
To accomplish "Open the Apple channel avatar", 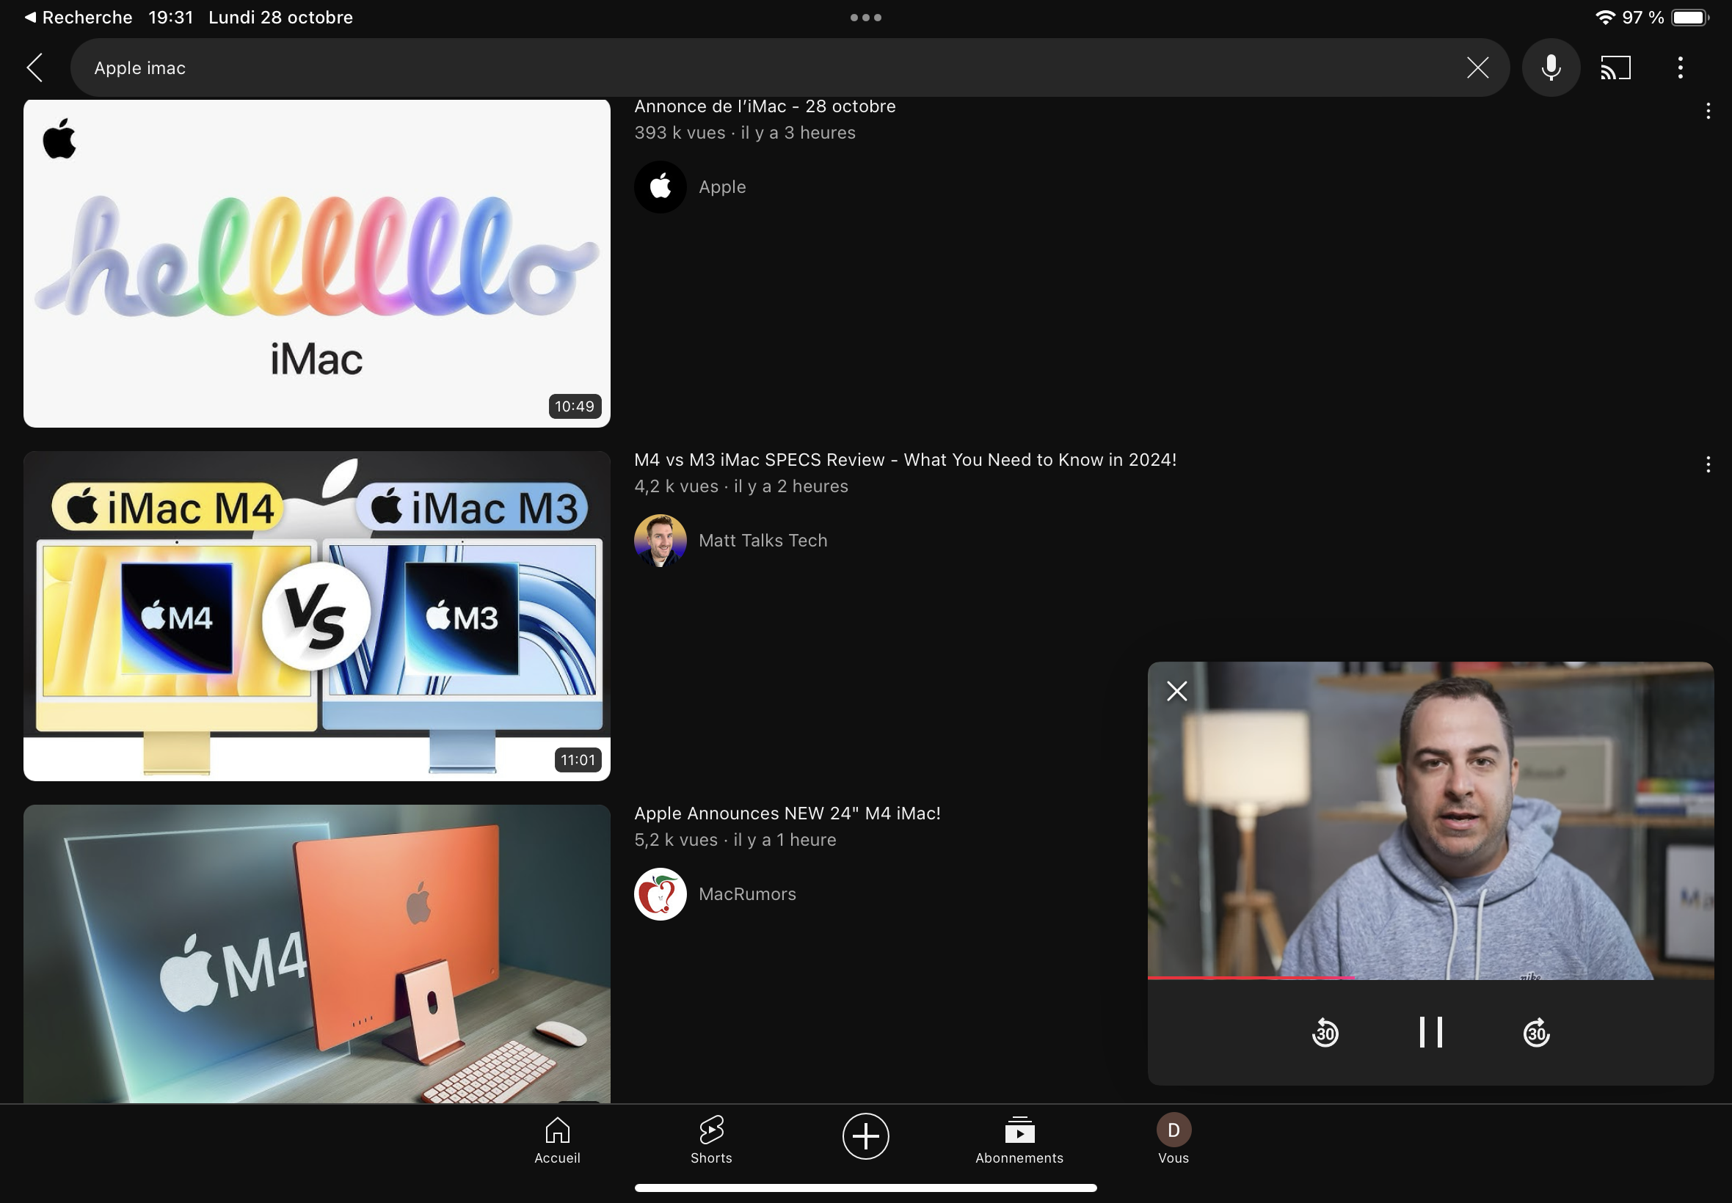I will tap(660, 187).
